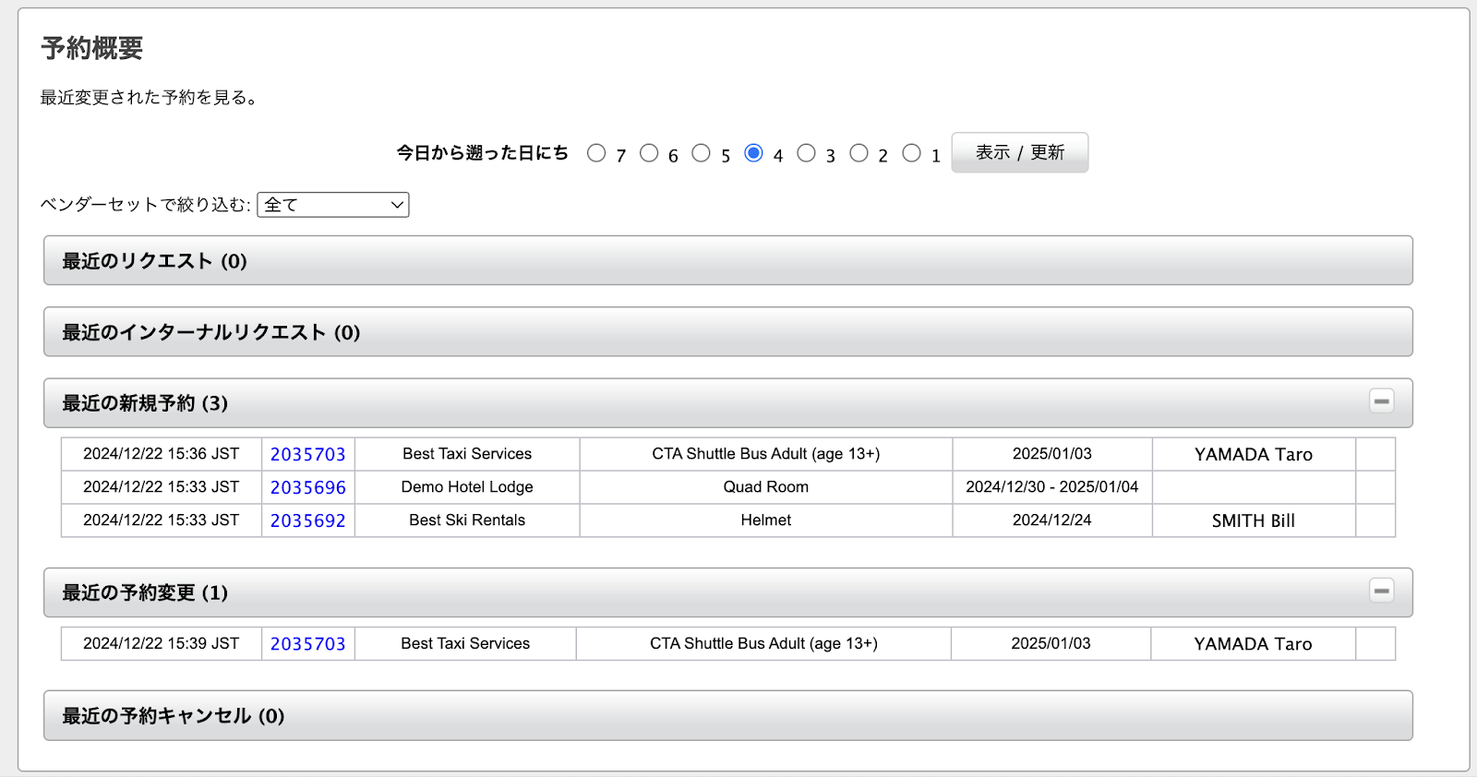Click the 最近の予約変更 (1) header title

pyautogui.click(x=145, y=592)
